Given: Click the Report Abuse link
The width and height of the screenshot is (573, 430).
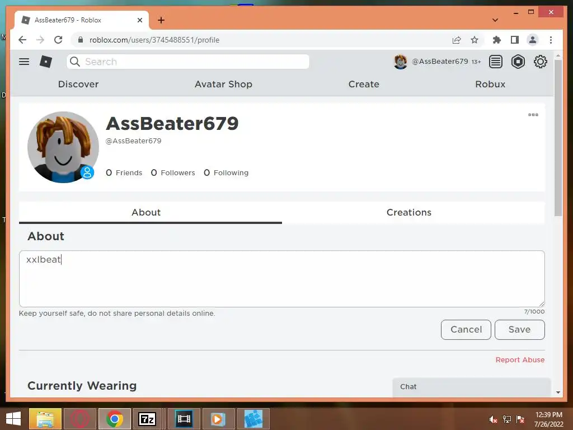Looking at the screenshot, I should (520, 360).
